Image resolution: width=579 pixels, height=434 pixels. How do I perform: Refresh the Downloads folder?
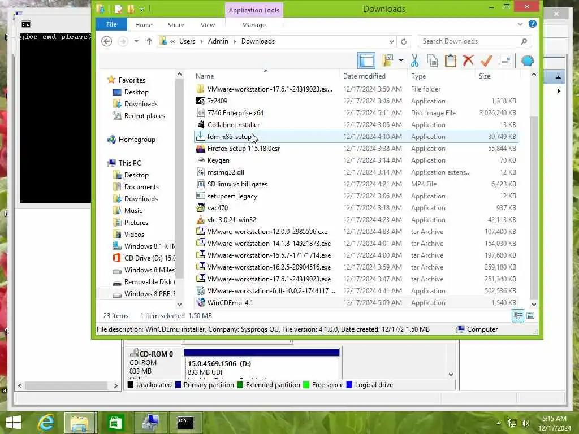coord(404,41)
